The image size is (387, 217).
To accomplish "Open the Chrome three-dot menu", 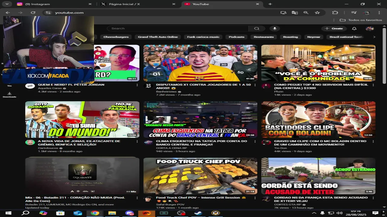I will [379, 13].
